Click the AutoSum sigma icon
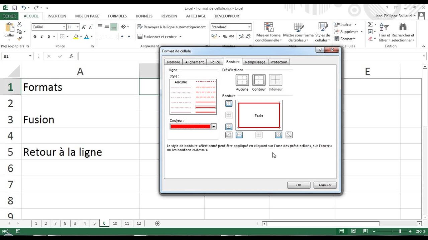This screenshot has height=240, width=428. 370,24
